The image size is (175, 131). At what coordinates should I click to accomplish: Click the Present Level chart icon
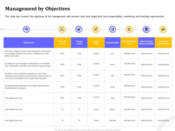coord(62,29)
